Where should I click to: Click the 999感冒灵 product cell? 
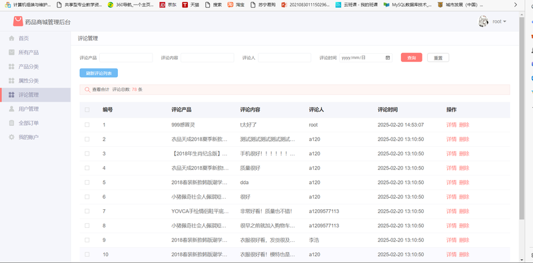183,125
